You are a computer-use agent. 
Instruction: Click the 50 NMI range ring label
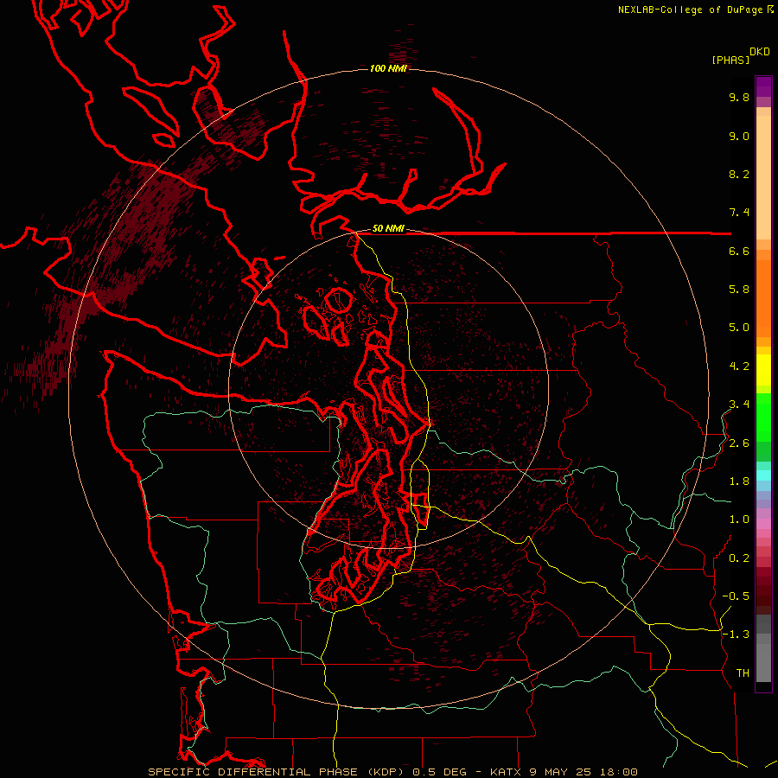click(x=388, y=228)
